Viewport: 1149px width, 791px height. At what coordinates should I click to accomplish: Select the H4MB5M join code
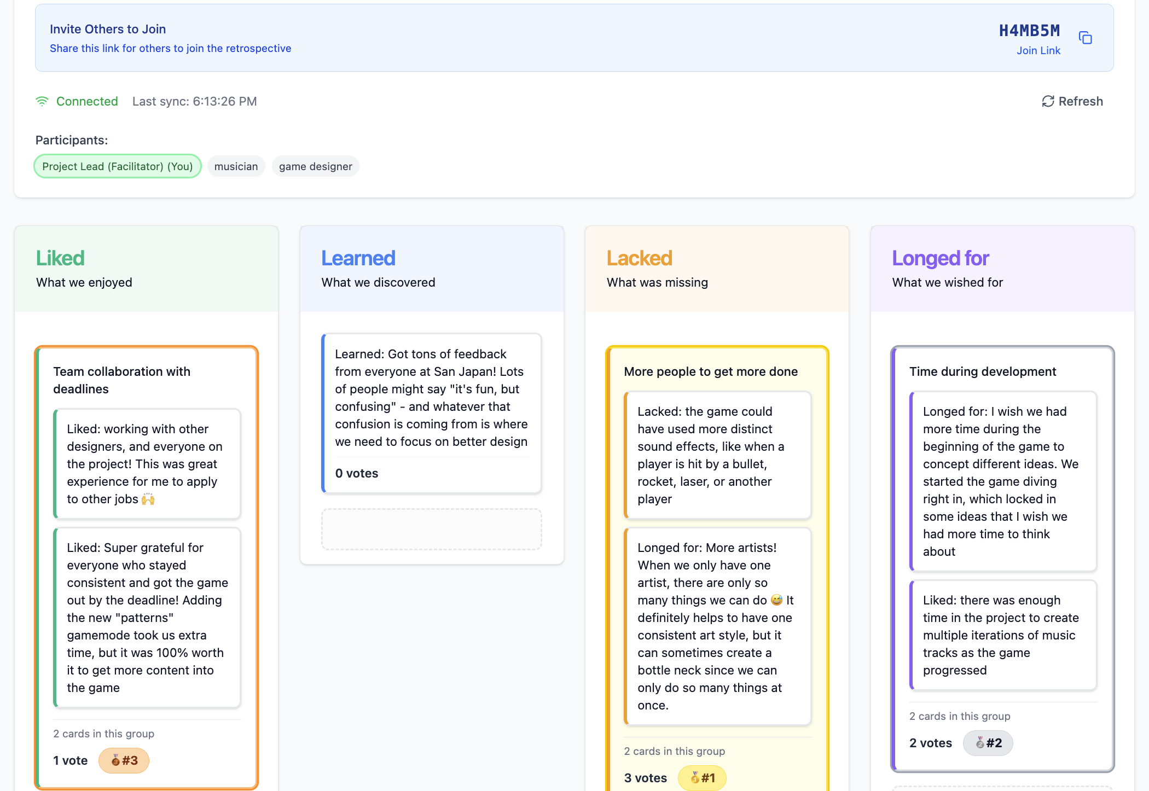(x=1029, y=31)
